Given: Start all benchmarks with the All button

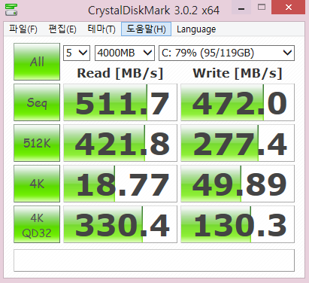Looking at the screenshot, I should 37,62.
